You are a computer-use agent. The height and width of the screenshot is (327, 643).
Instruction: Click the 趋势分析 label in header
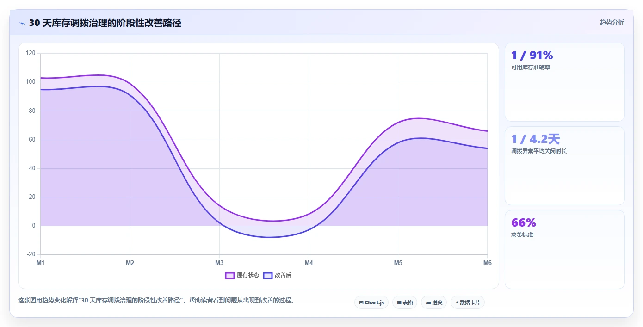[612, 22]
